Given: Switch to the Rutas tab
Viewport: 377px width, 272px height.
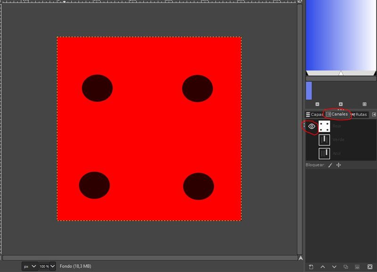Looking at the screenshot, I should [x=359, y=114].
